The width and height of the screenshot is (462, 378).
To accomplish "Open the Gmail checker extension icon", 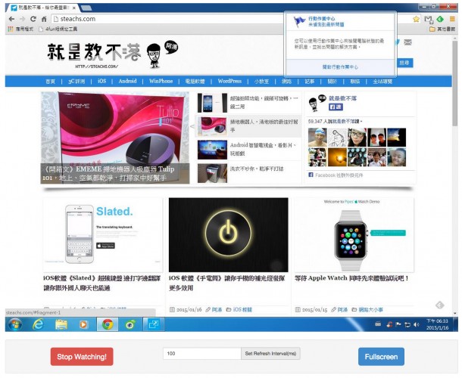I will coord(429,20).
